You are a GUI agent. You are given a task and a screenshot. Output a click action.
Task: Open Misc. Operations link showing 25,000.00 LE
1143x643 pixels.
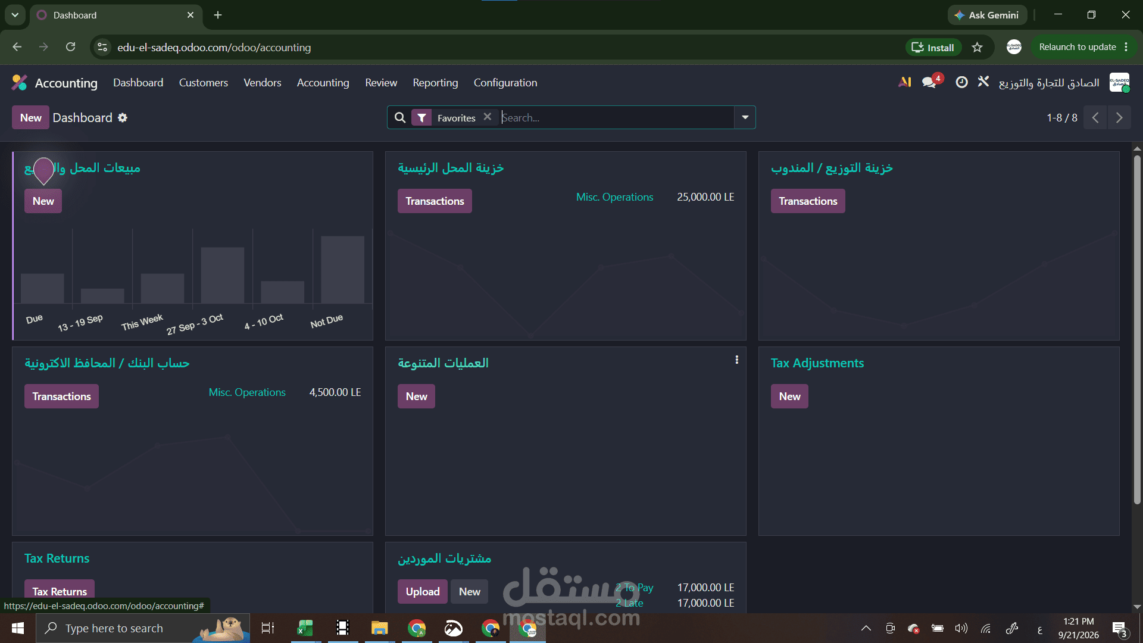[x=614, y=197]
